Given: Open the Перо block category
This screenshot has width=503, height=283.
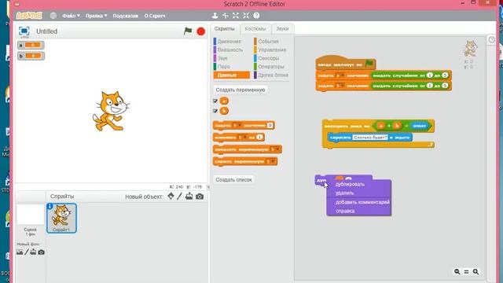Looking at the screenshot, I should [223, 66].
